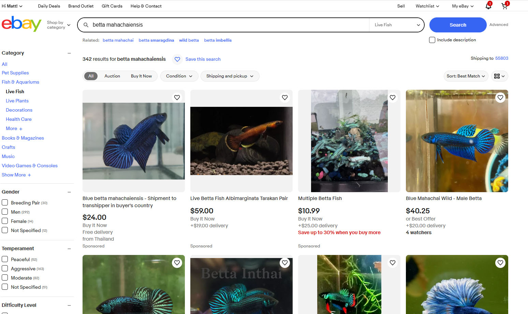
Task: Click the blue Search button
Action: pyautogui.click(x=458, y=25)
